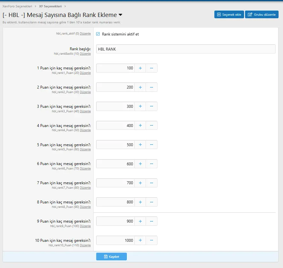This screenshot has height=268, width=283.
Task: Decrease the 2 Puan message count with minus
Action: click(x=151, y=87)
